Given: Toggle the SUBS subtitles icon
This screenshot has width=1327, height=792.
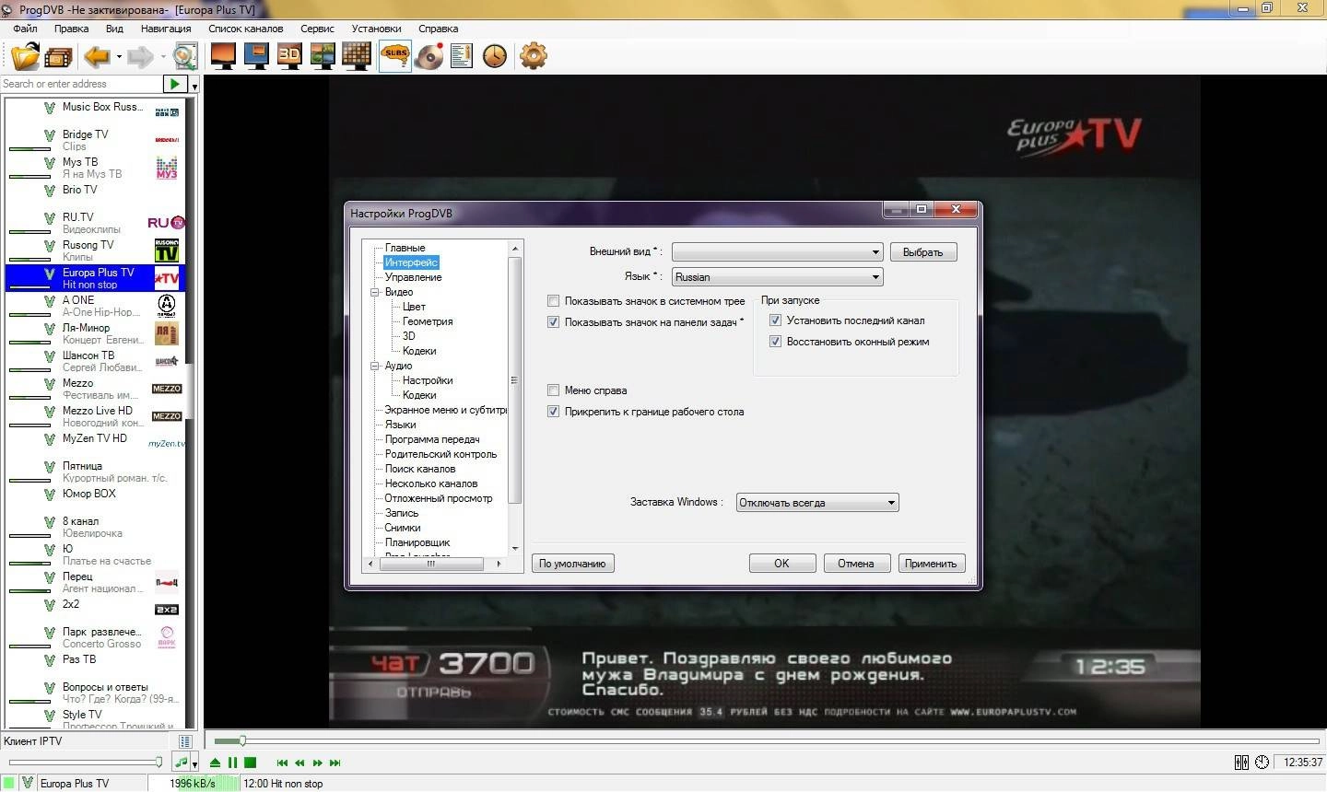Looking at the screenshot, I should [x=395, y=55].
